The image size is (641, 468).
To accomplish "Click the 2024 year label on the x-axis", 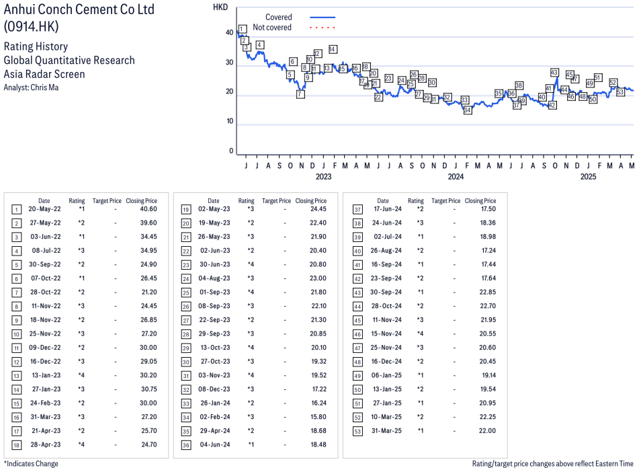I will (x=456, y=177).
